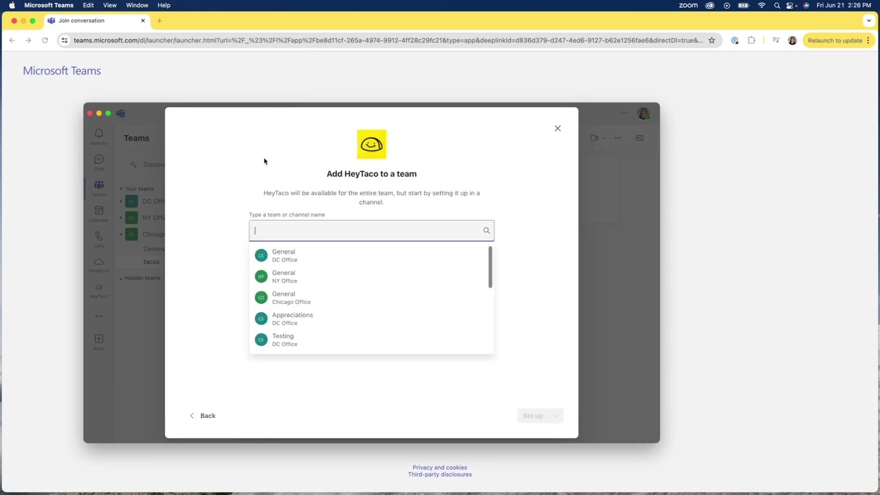Close the Join conversation tab

point(143,21)
